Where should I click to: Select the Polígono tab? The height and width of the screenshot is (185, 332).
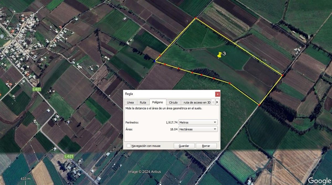point(157,102)
